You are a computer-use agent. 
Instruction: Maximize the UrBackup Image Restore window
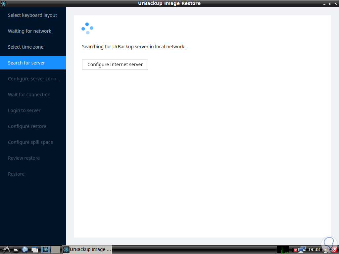[330, 4]
